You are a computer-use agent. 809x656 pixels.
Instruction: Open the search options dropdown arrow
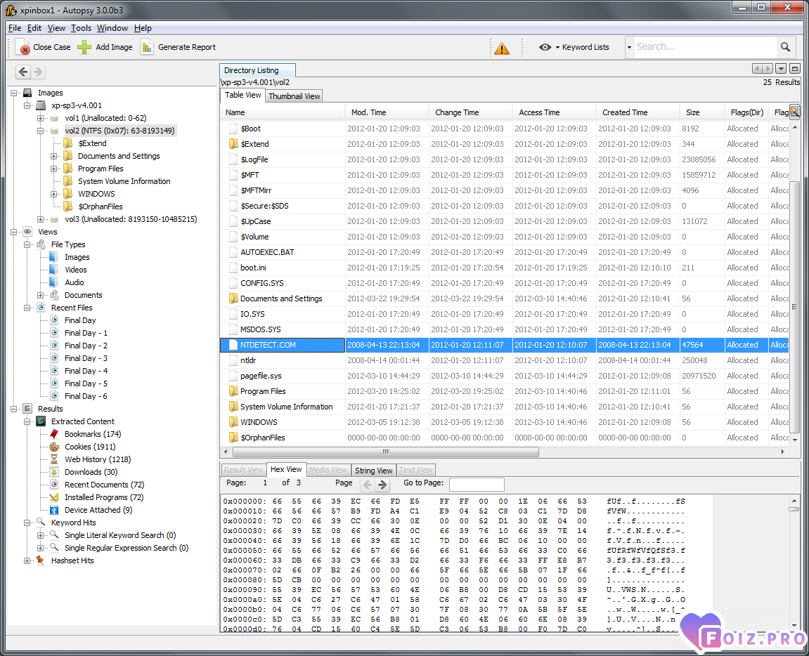coord(630,48)
